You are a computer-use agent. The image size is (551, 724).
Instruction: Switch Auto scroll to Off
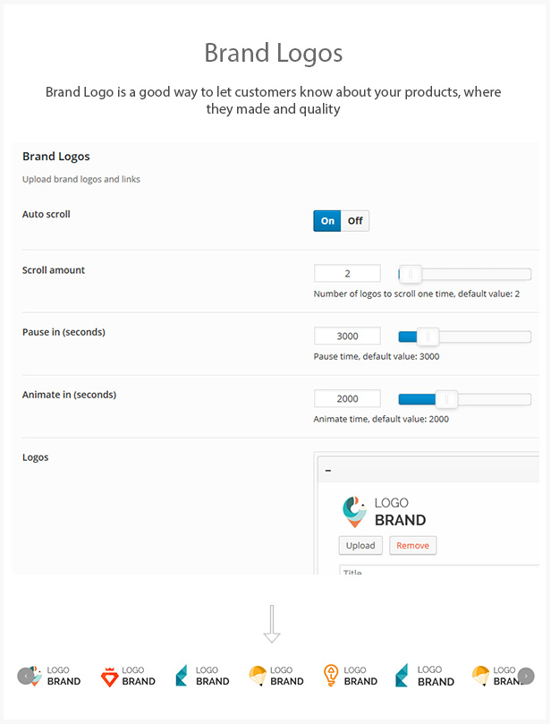355,221
